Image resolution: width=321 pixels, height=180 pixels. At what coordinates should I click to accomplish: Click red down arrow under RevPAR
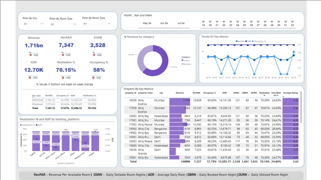click(63, 54)
